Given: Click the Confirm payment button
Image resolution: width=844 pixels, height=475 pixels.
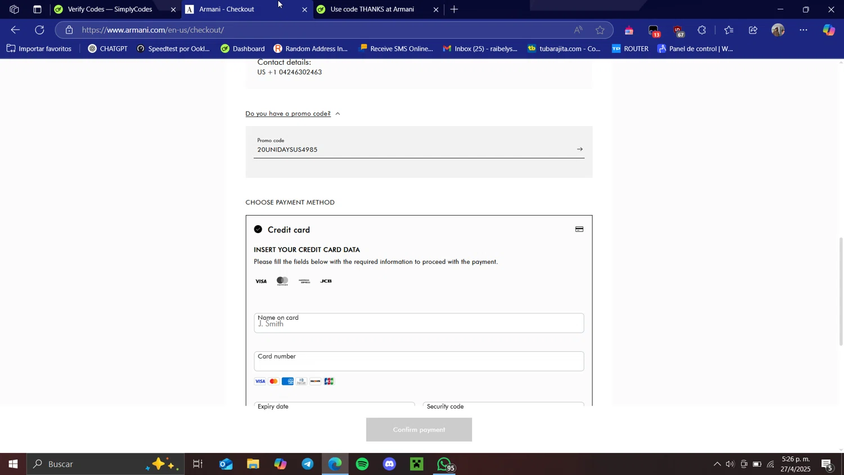Looking at the screenshot, I should point(419,430).
